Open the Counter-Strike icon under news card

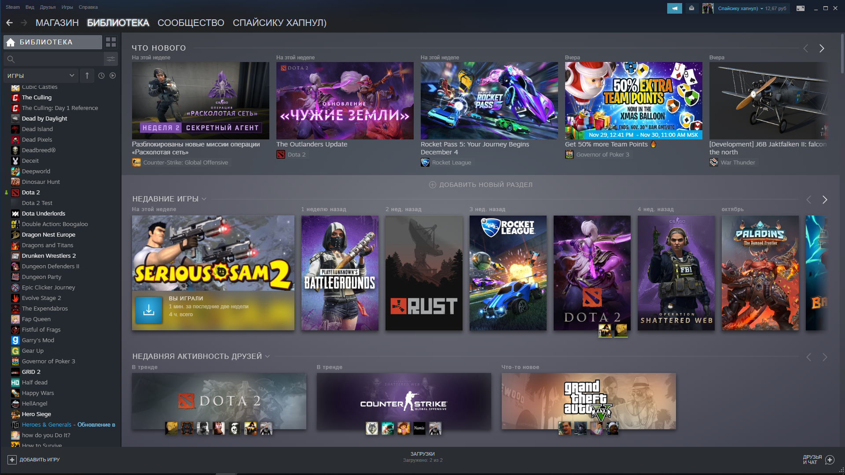[x=136, y=163]
